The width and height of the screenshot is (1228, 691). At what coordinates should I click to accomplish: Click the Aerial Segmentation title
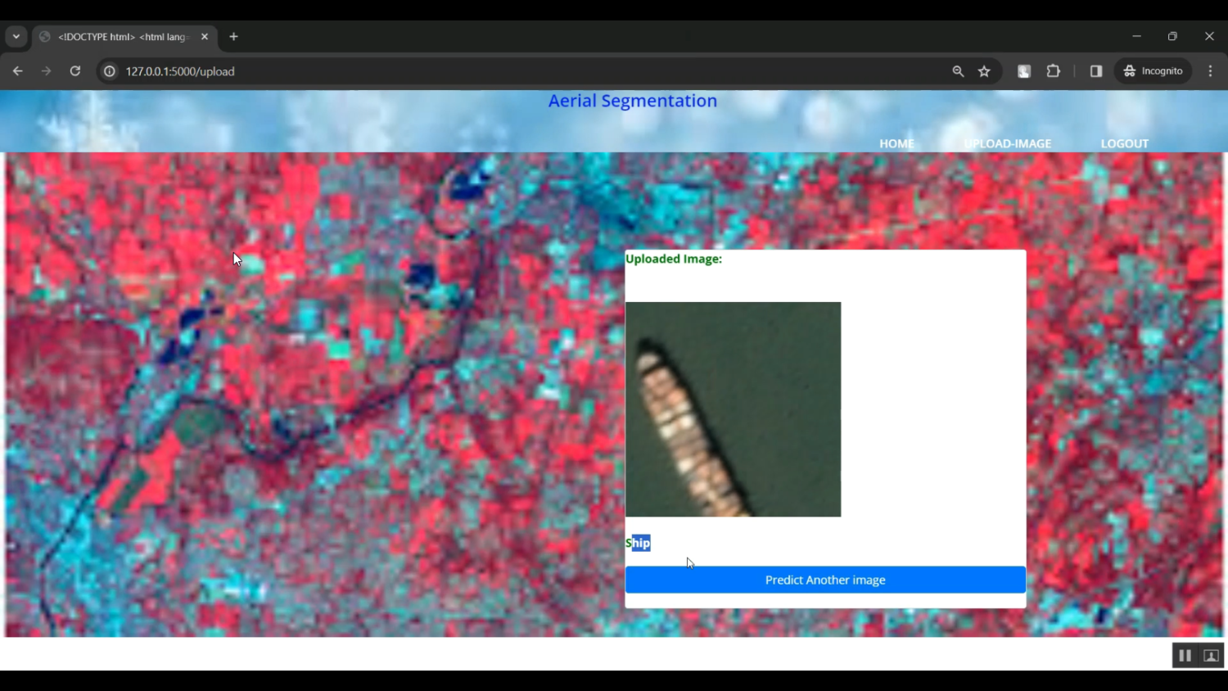633,101
